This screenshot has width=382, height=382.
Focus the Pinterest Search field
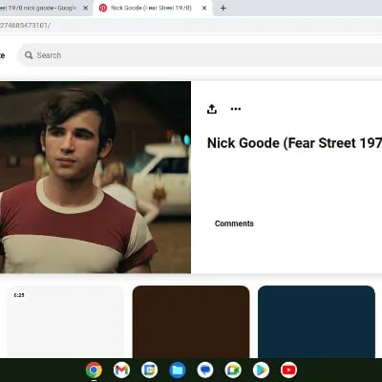point(200,55)
